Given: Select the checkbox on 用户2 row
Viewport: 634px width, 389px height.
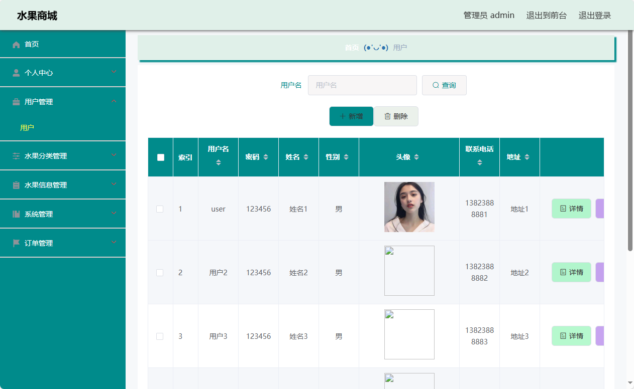Looking at the screenshot, I should point(160,273).
